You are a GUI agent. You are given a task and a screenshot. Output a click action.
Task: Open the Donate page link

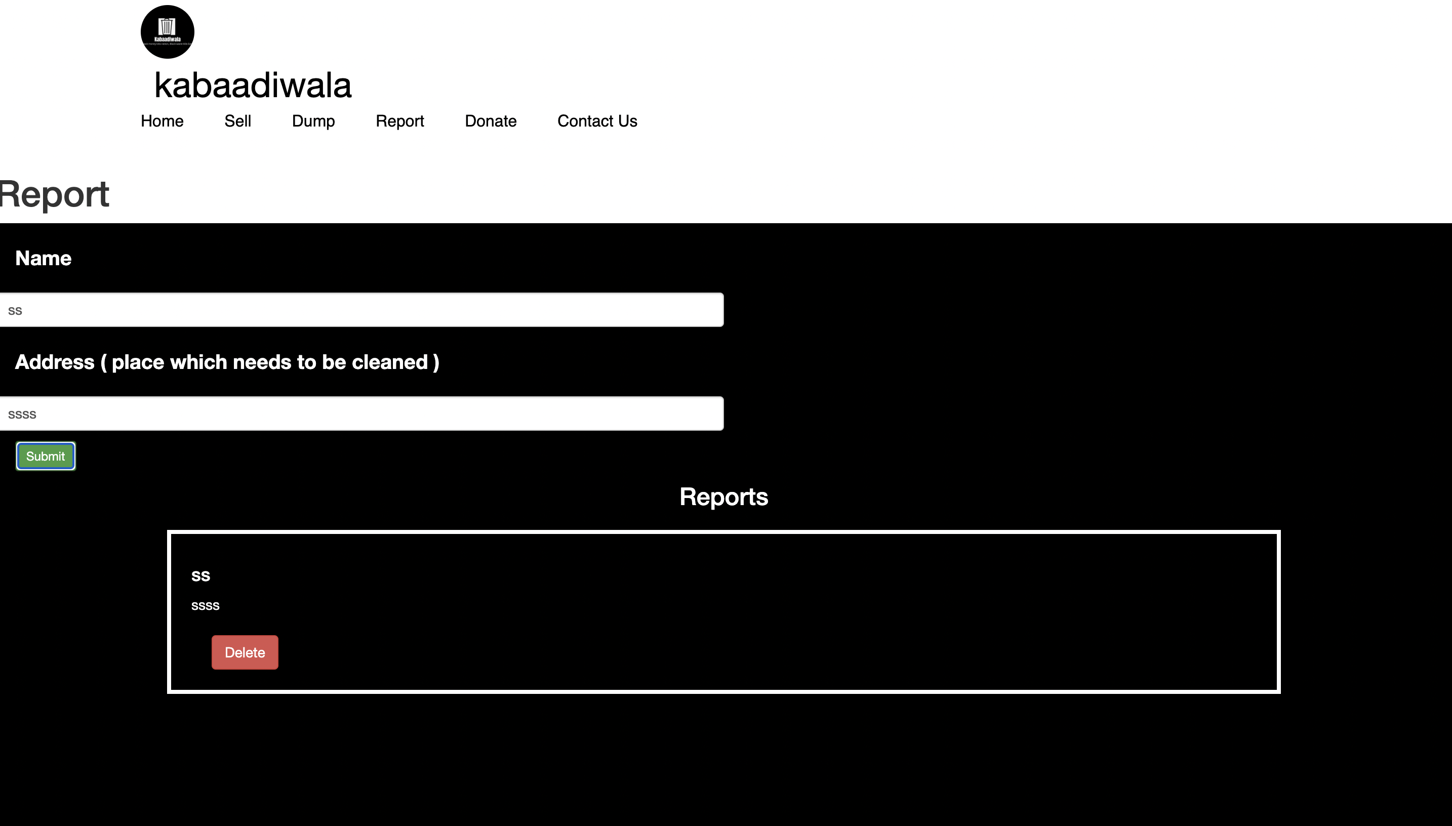coord(490,121)
